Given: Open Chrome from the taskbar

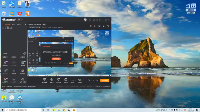Looking at the screenshot, I should pos(64,110).
